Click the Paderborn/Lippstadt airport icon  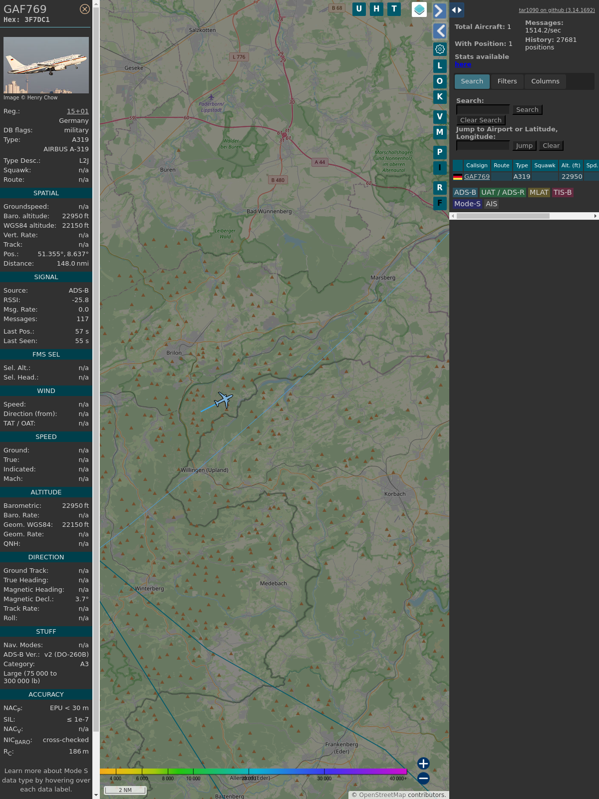211,97
